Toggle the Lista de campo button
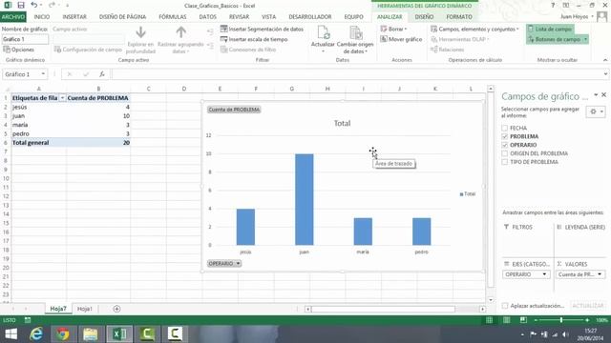 point(550,30)
